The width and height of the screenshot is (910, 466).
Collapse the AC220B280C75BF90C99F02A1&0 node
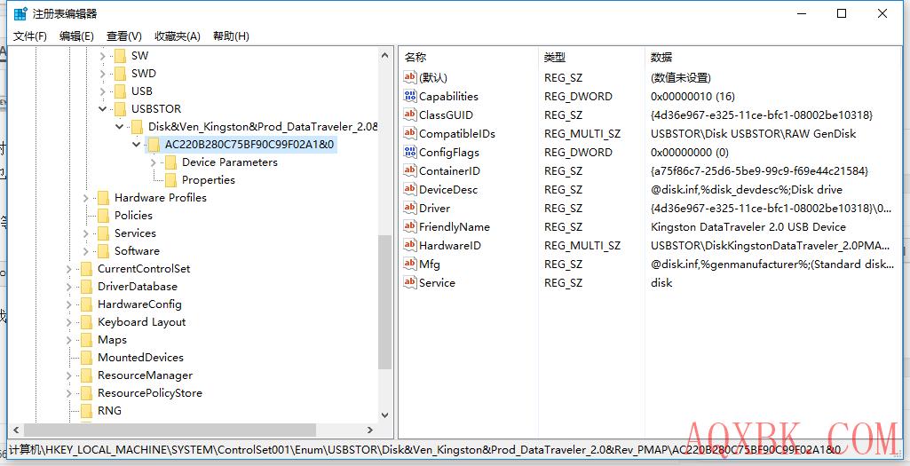(x=137, y=144)
